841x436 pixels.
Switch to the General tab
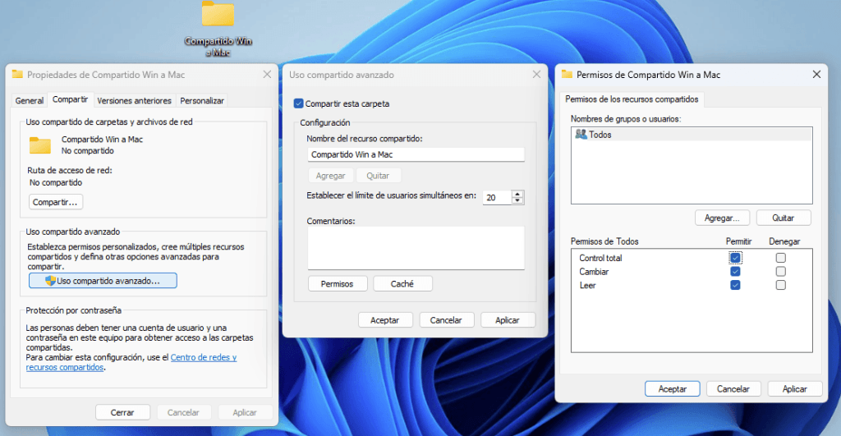click(30, 100)
